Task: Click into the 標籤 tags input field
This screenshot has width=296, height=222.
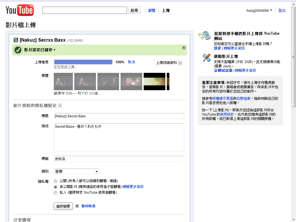Action: point(119,159)
